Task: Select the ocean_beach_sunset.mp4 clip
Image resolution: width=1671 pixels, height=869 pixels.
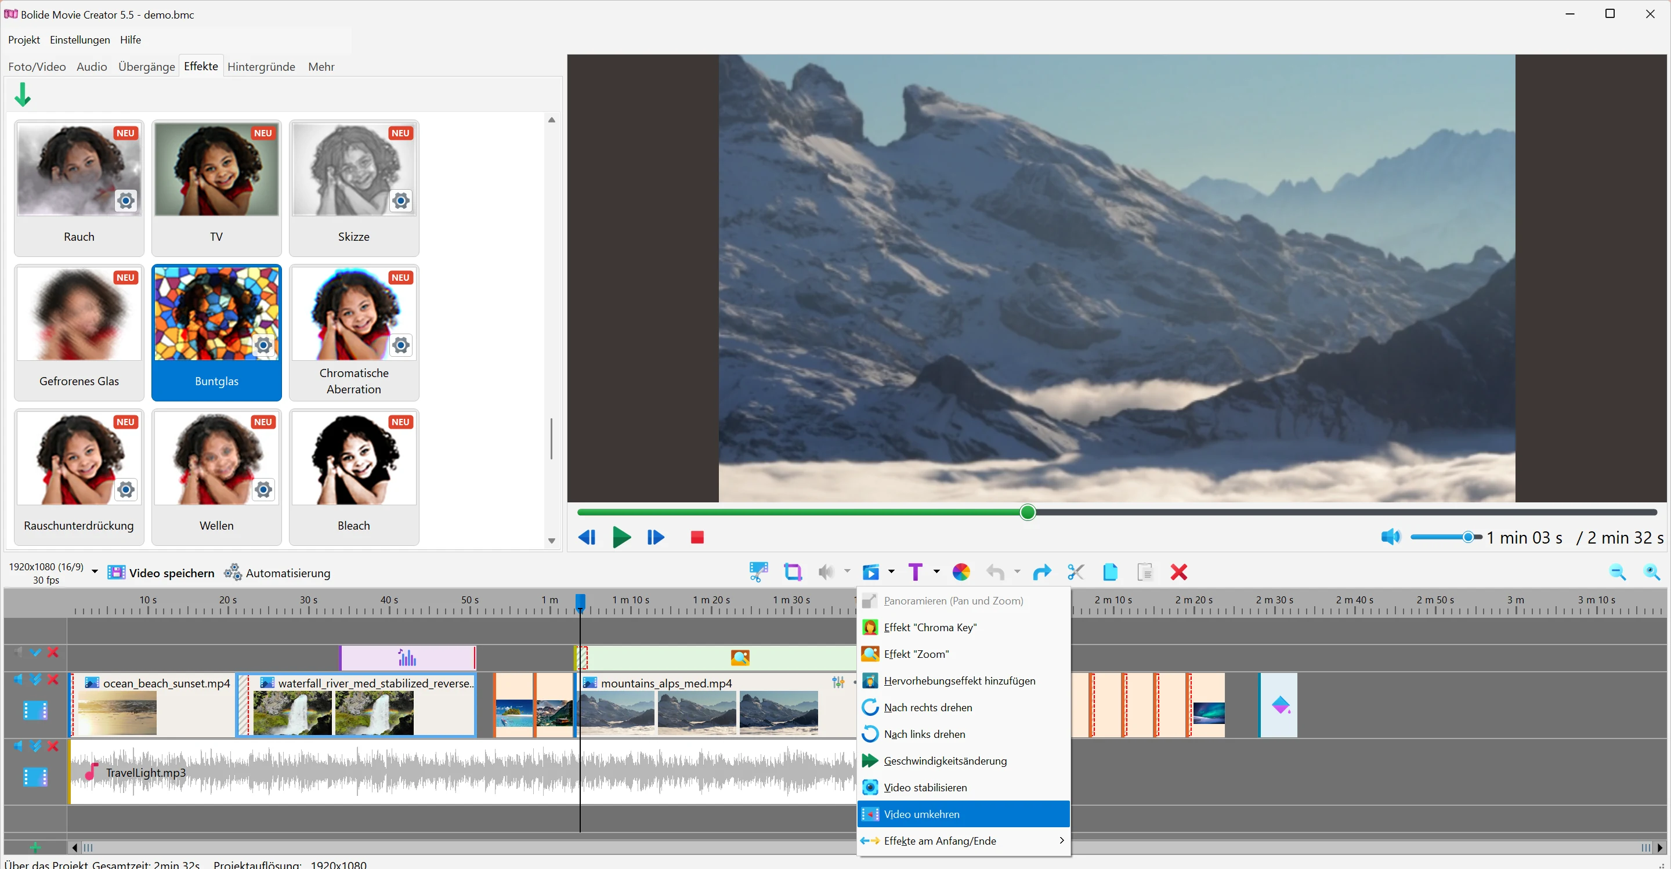Action: click(x=153, y=704)
